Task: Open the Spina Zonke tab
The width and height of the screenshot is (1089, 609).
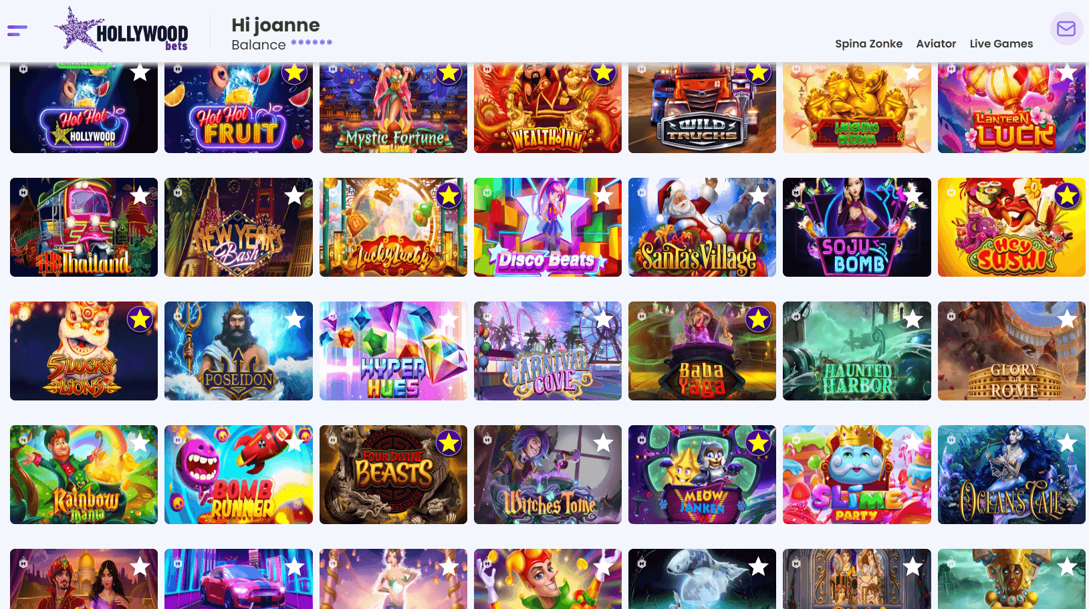Action: [x=868, y=43]
